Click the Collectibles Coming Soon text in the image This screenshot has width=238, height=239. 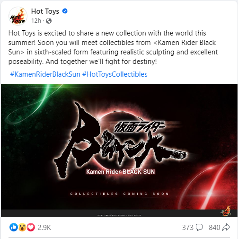(120, 194)
